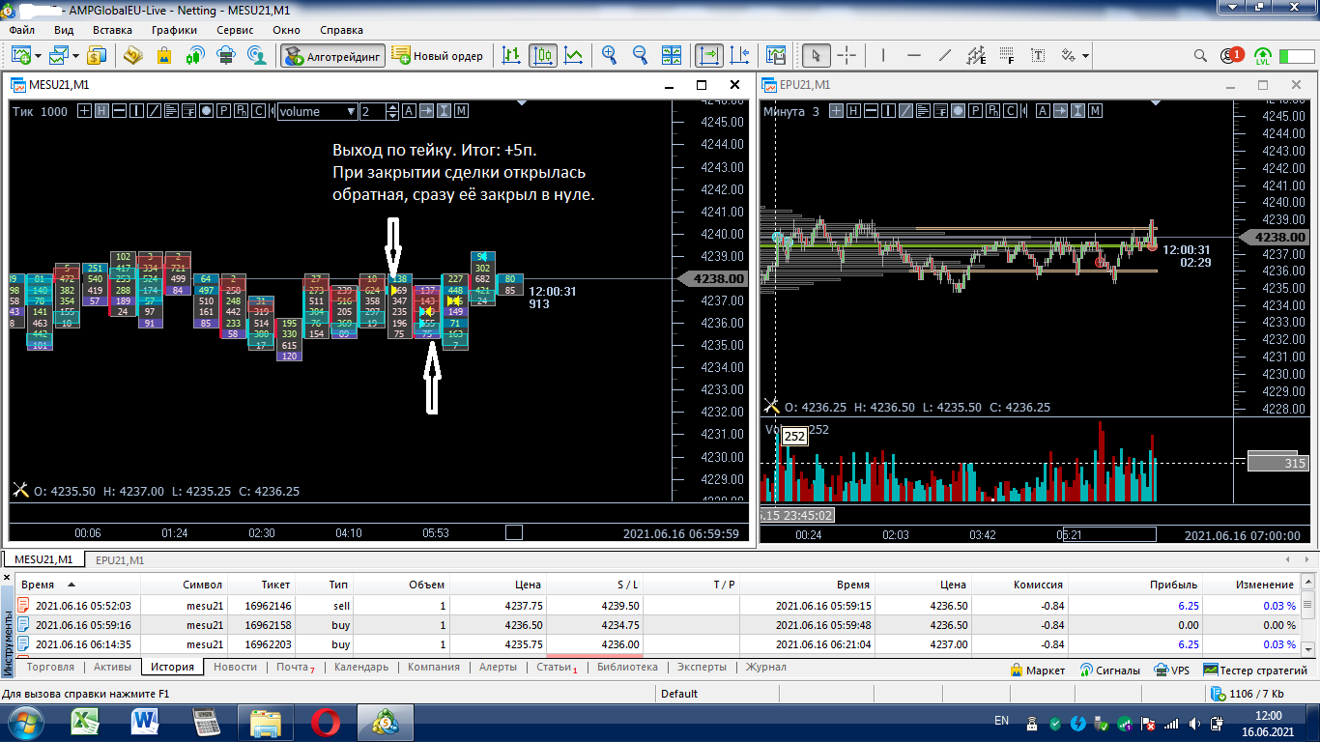
Task: Toggle the arrow cursor selection mode
Action: pyautogui.click(x=817, y=55)
